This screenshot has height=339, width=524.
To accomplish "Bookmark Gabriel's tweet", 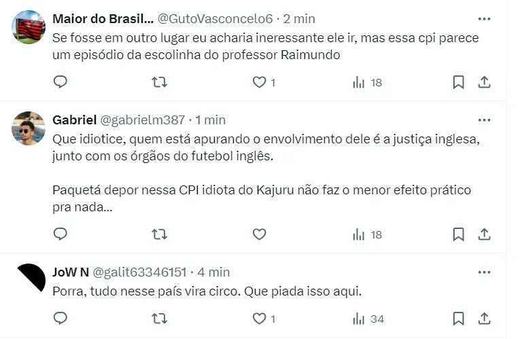I will (459, 234).
